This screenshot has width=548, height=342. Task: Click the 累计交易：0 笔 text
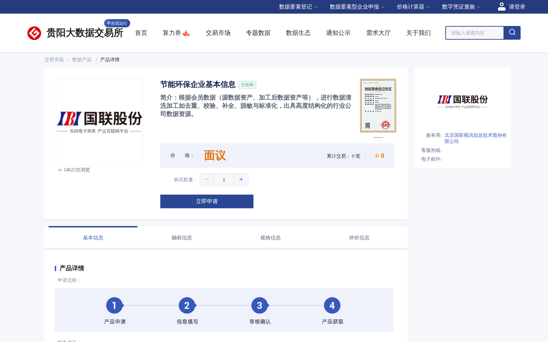click(x=344, y=156)
